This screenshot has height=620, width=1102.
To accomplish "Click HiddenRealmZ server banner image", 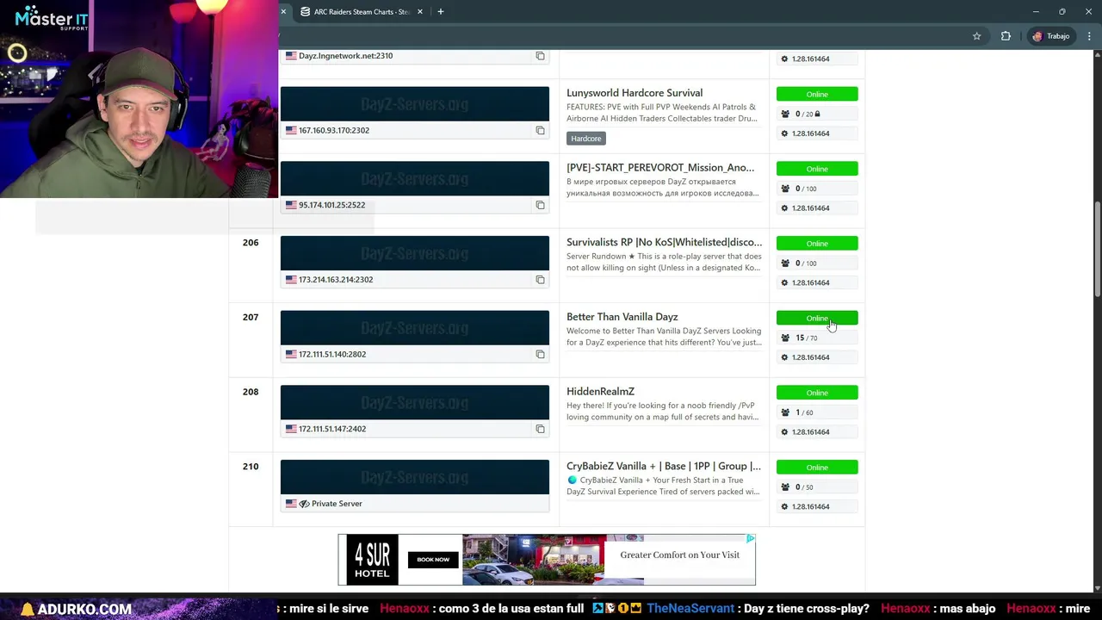I will point(414,402).
